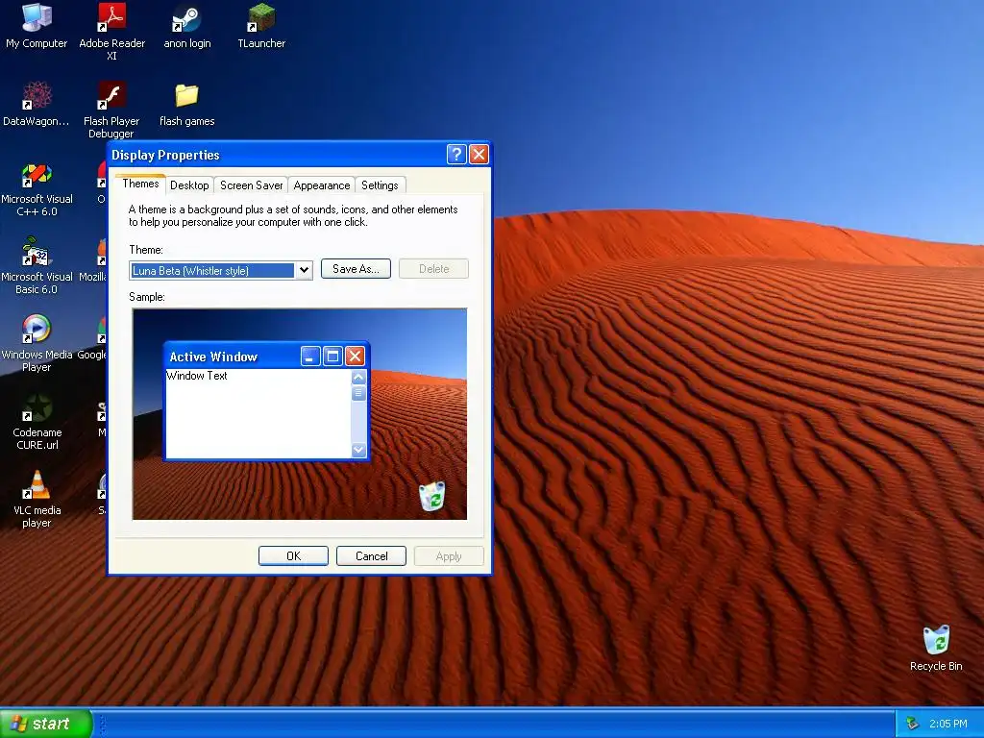This screenshot has width=984, height=738.
Task: Click the Cancel button
Action: click(372, 556)
